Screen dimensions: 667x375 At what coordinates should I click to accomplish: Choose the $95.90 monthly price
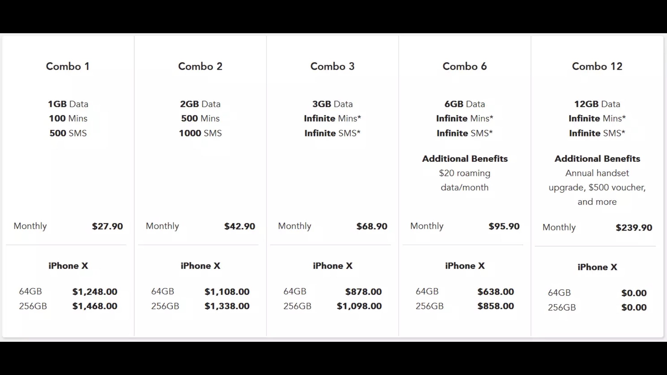(x=504, y=226)
